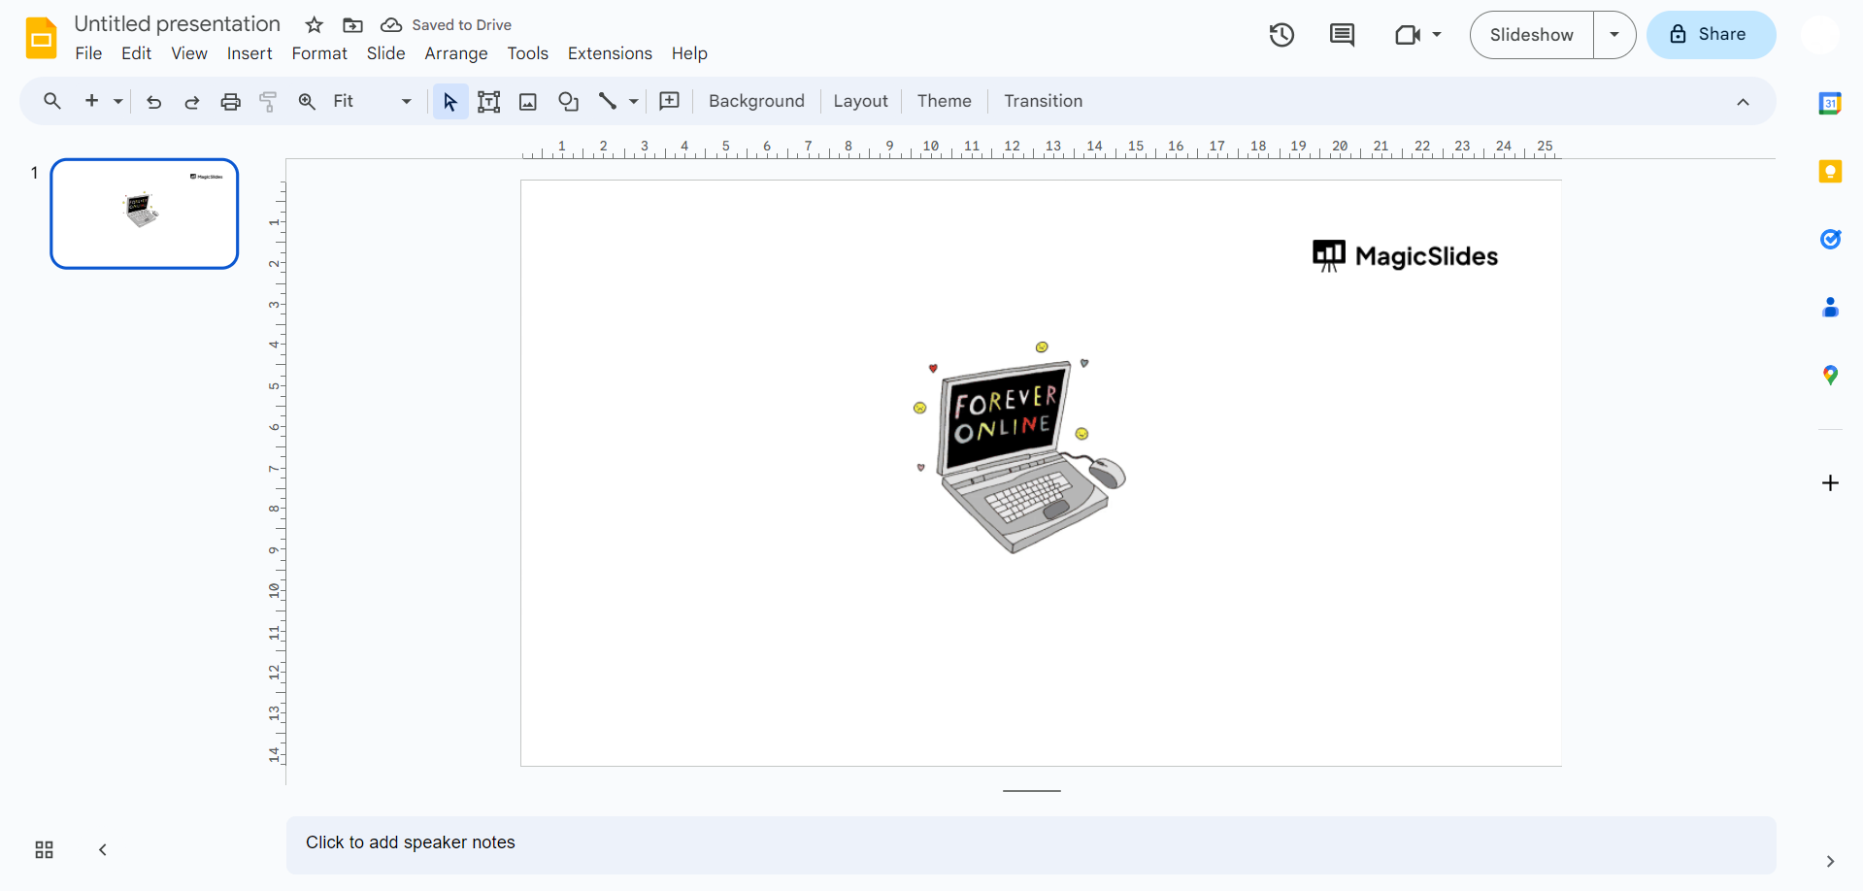
Task: Click the Add comment toolbar icon
Action: coord(669,101)
